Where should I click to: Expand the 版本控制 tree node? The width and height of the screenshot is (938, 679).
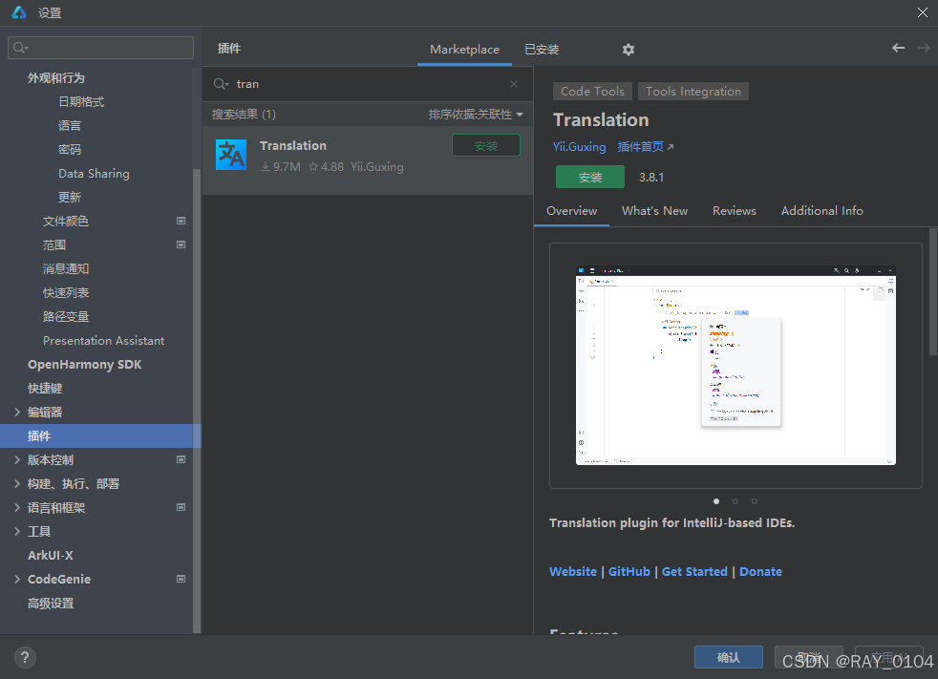[17, 459]
